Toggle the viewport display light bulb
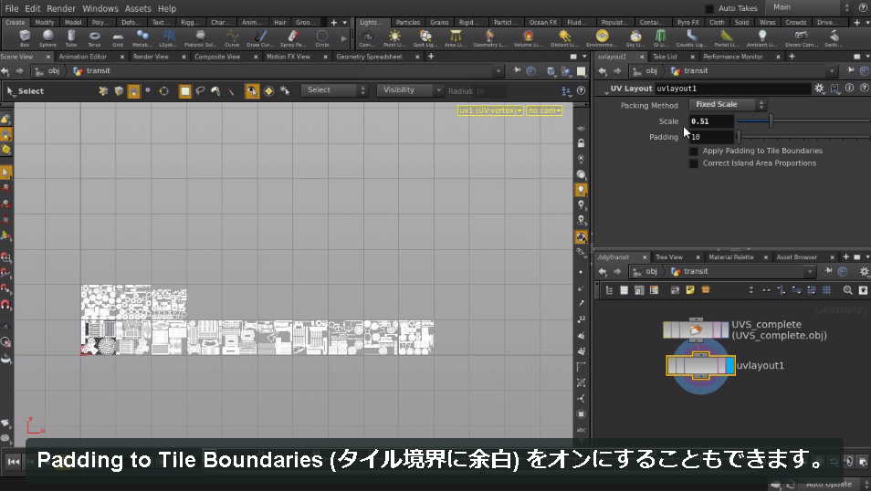This screenshot has width=871, height=491. point(581,190)
